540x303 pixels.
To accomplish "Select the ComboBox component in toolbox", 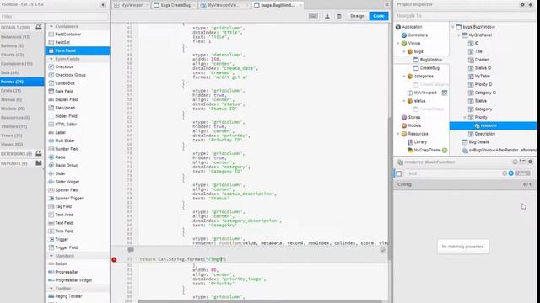I will (78, 83).
